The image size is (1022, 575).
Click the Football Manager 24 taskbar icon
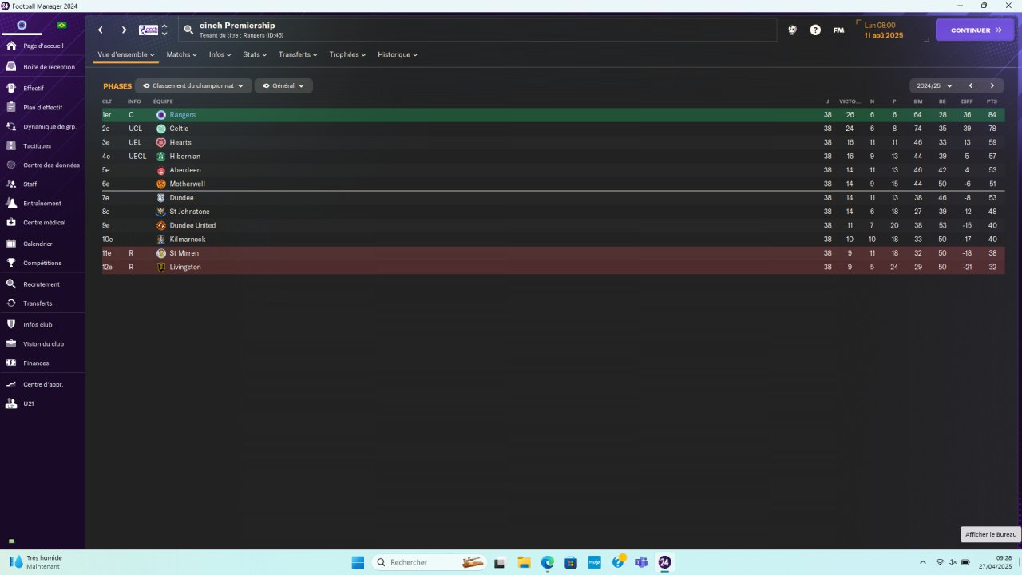pyautogui.click(x=664, y=562)
